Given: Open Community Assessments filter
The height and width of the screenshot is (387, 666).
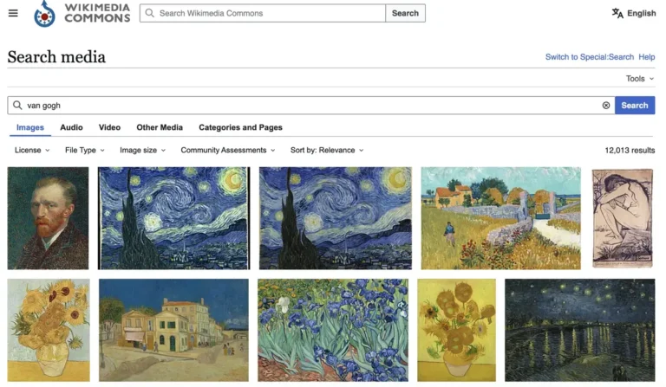Looking at the screenshot, I should [x=228, y=150].
